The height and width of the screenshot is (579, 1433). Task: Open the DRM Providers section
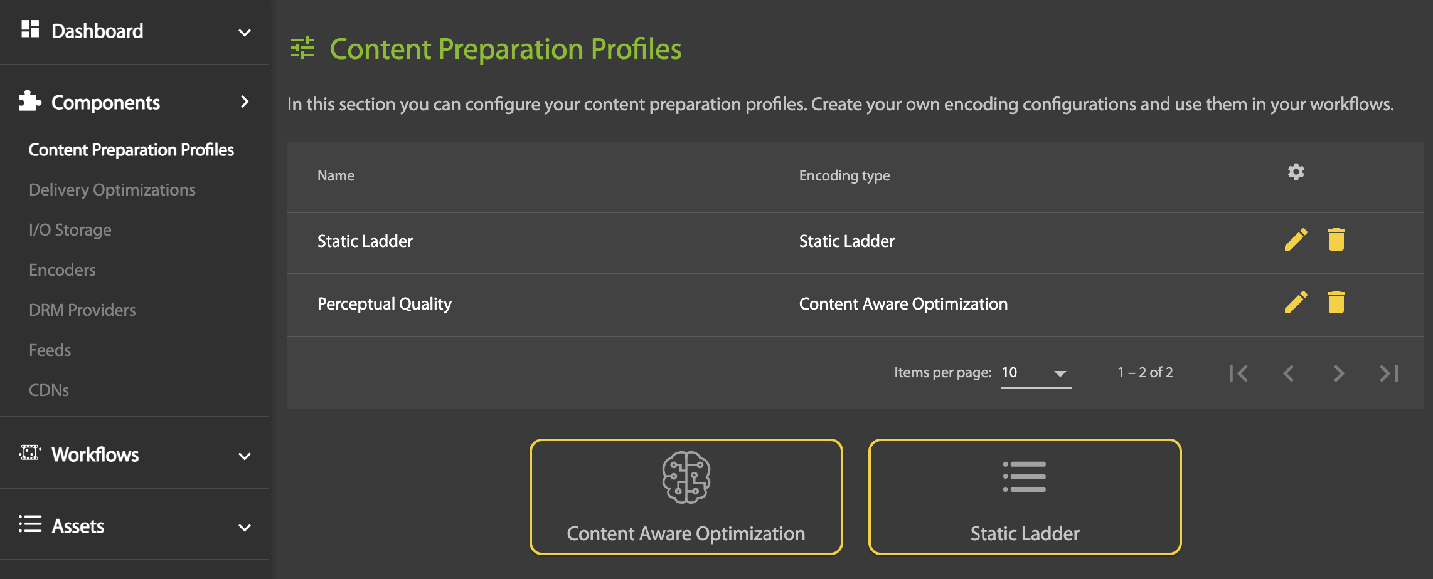coord(82,309)
